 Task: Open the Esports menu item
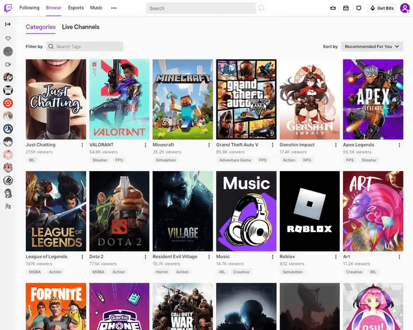pyautogui.click(x=76, y=8)
